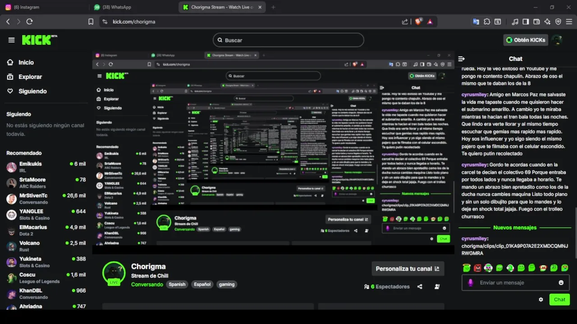
Task: Open the hamburger menu beside the KICK logo
Action: pyautogui.click(x=11, y=40)
